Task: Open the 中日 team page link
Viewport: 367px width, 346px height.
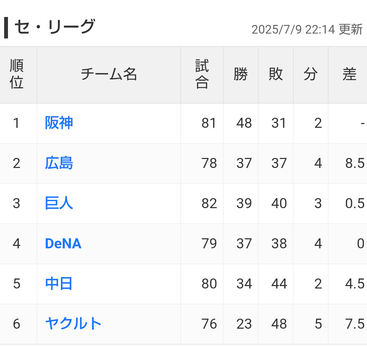Action: point(59,284)
